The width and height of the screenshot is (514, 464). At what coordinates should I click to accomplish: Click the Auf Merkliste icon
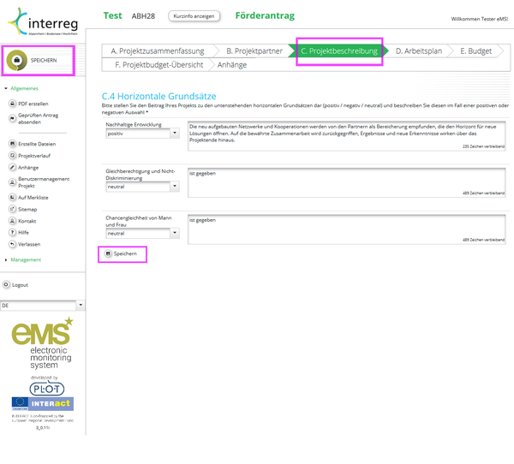(x=12, y=197)
